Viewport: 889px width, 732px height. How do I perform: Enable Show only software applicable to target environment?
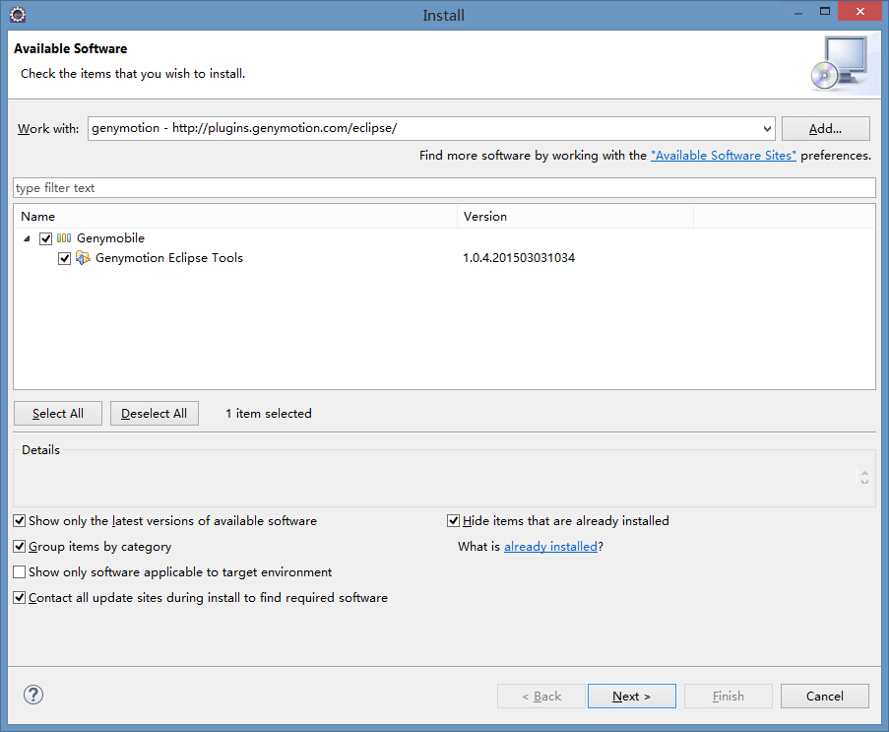click(x=20, y=572)
